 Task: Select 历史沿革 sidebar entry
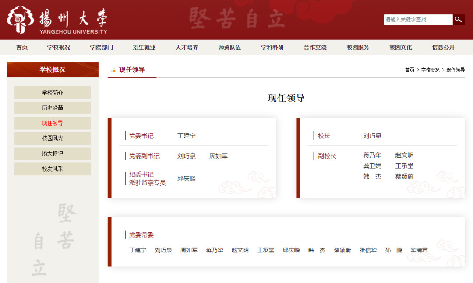53,108
